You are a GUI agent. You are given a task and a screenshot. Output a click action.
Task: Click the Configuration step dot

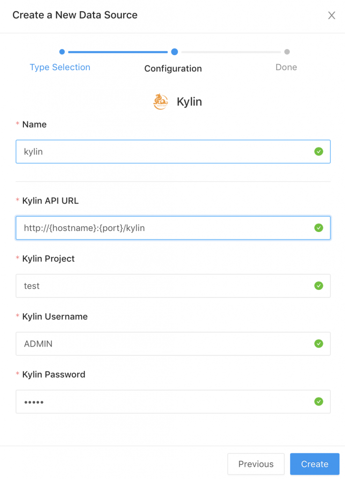coord(174,52)
